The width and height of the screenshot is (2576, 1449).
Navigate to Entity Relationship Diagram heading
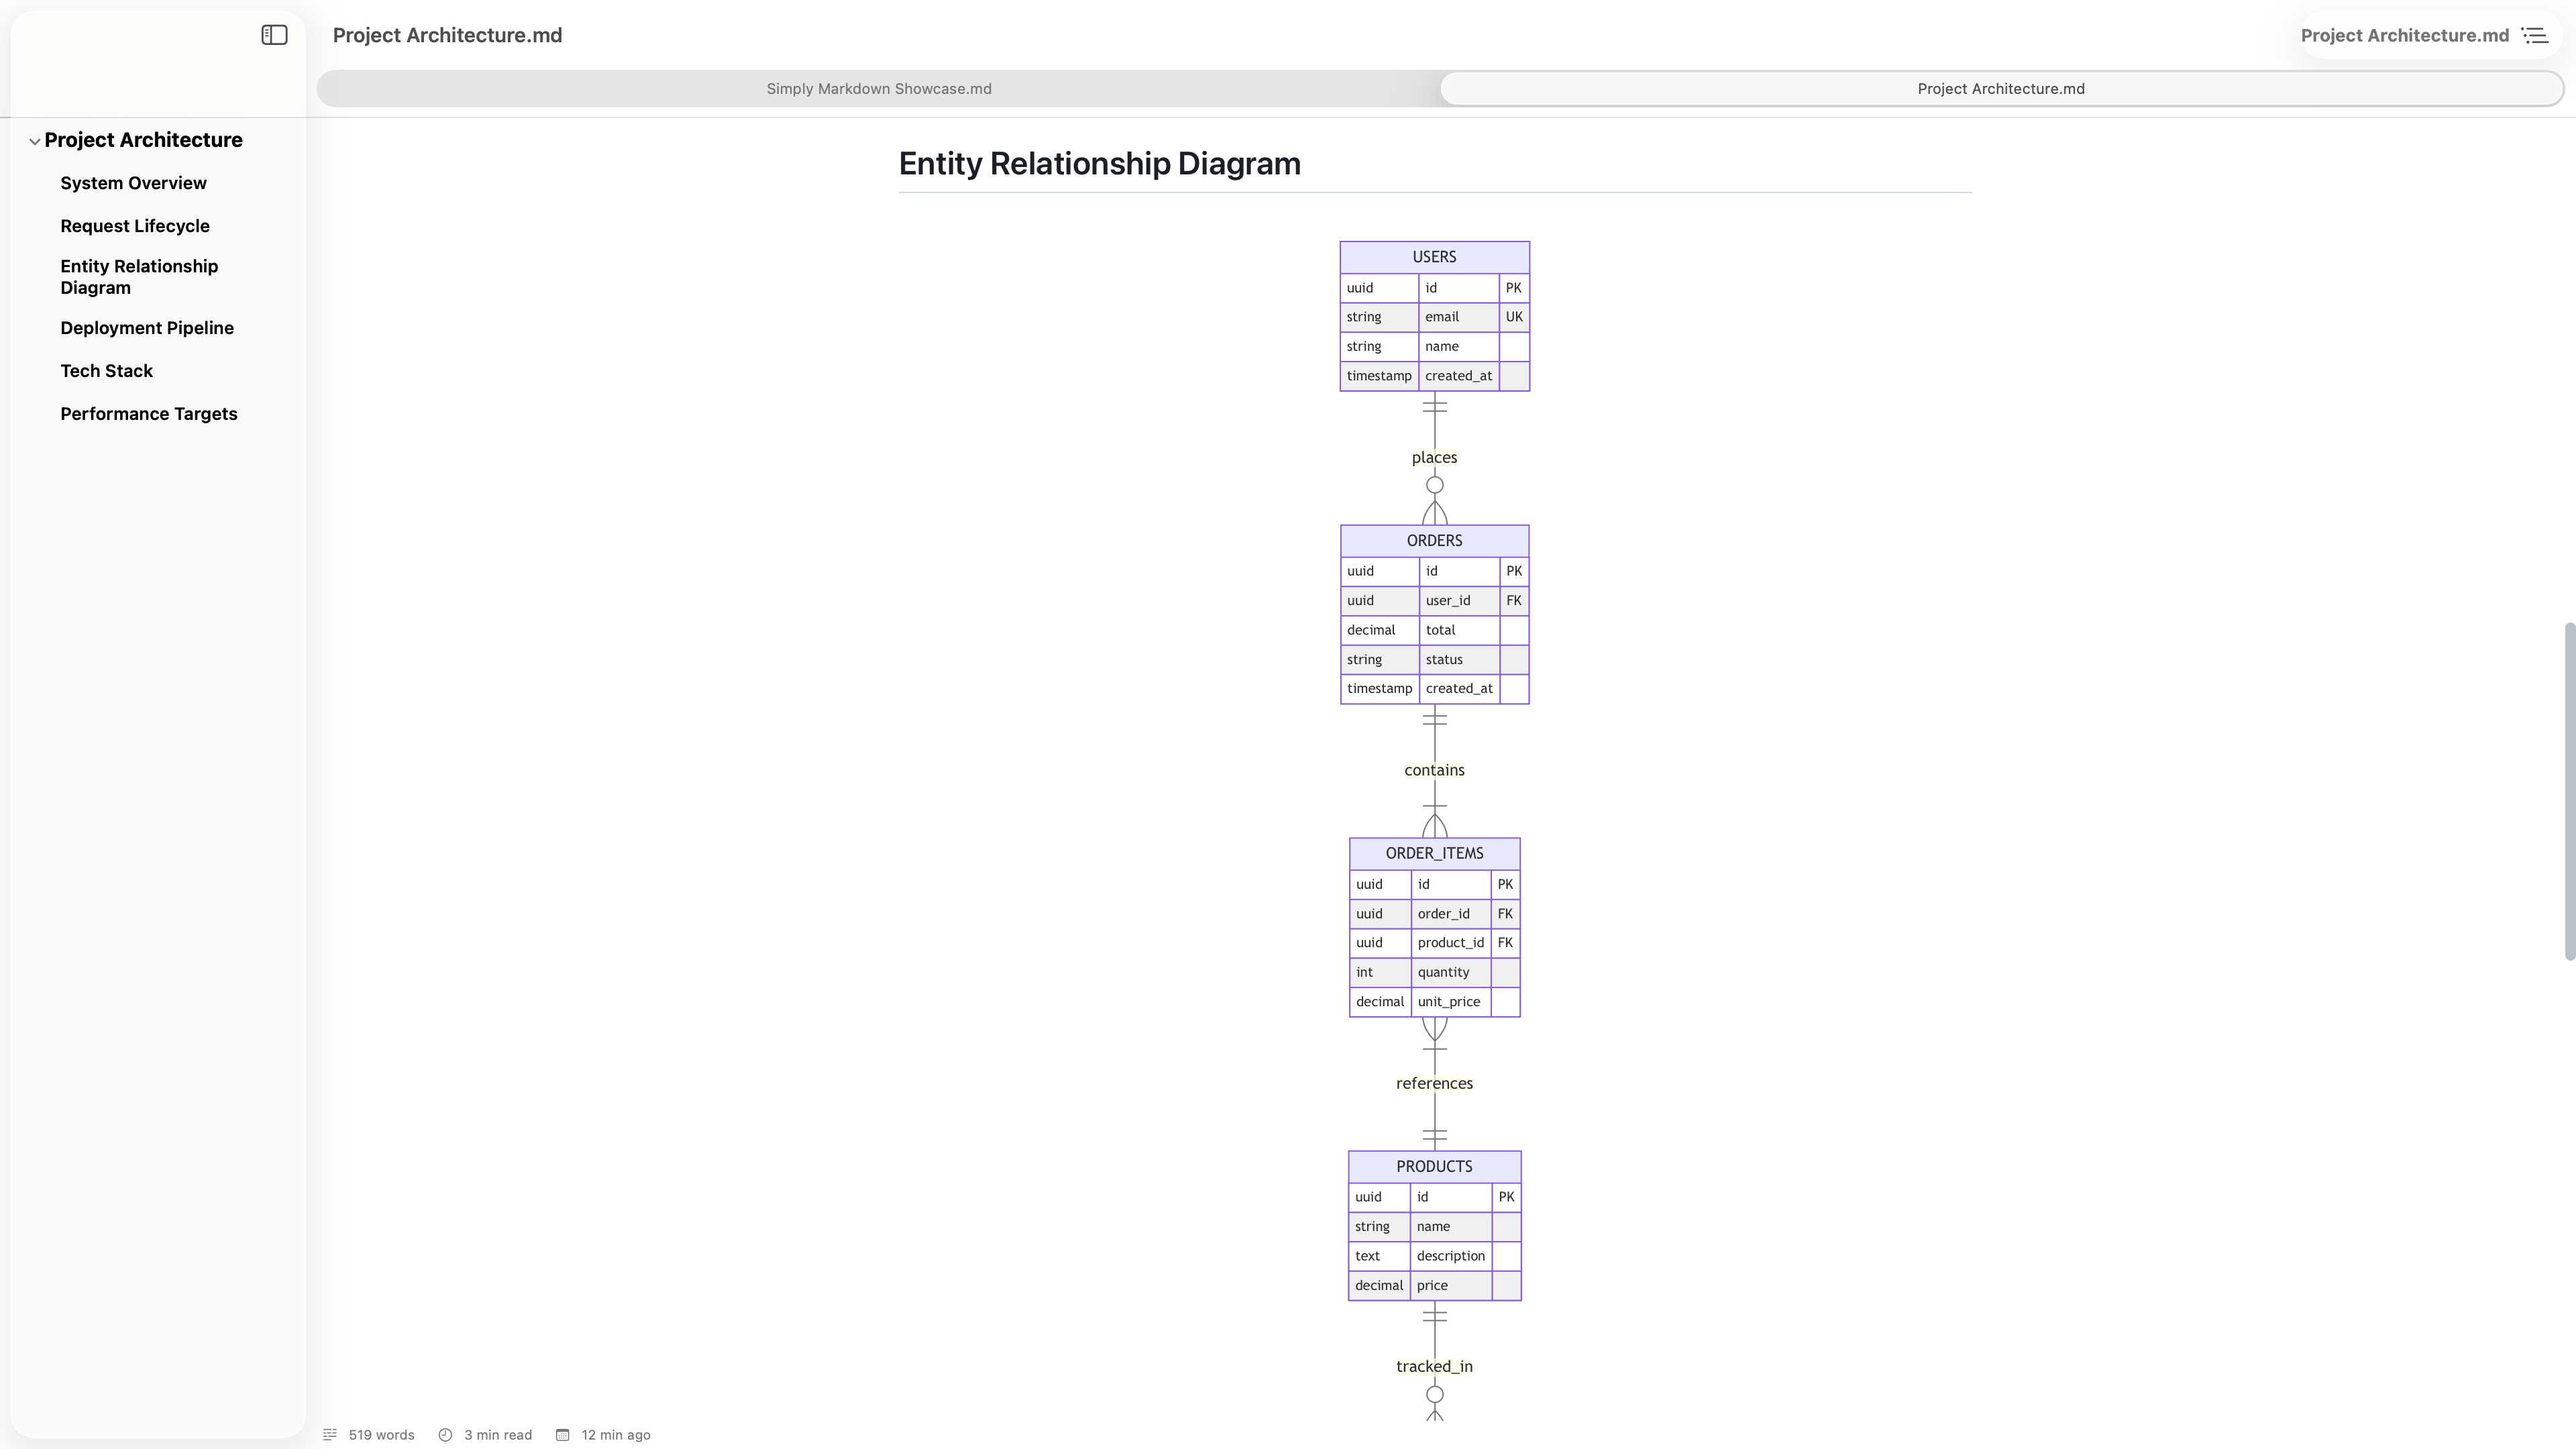[x=139, y=276]
